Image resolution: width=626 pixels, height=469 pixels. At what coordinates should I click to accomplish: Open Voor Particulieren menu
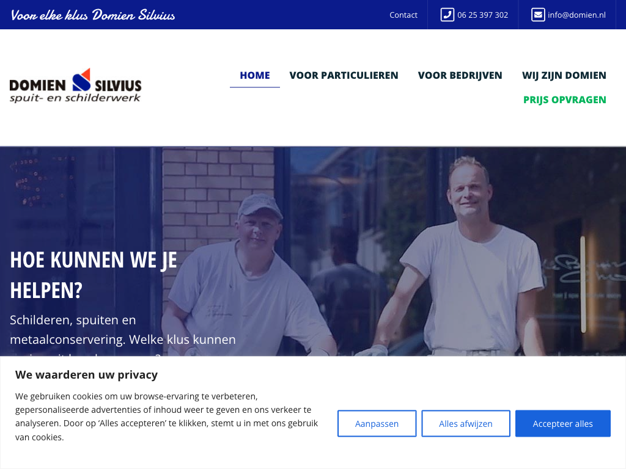(344, 75)
